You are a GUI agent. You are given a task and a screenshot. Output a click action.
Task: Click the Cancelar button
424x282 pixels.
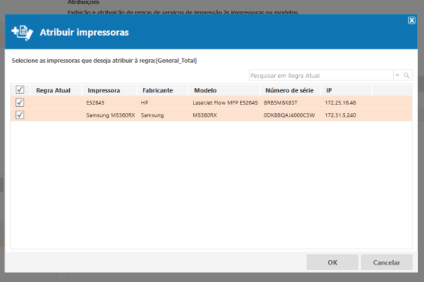387,262
